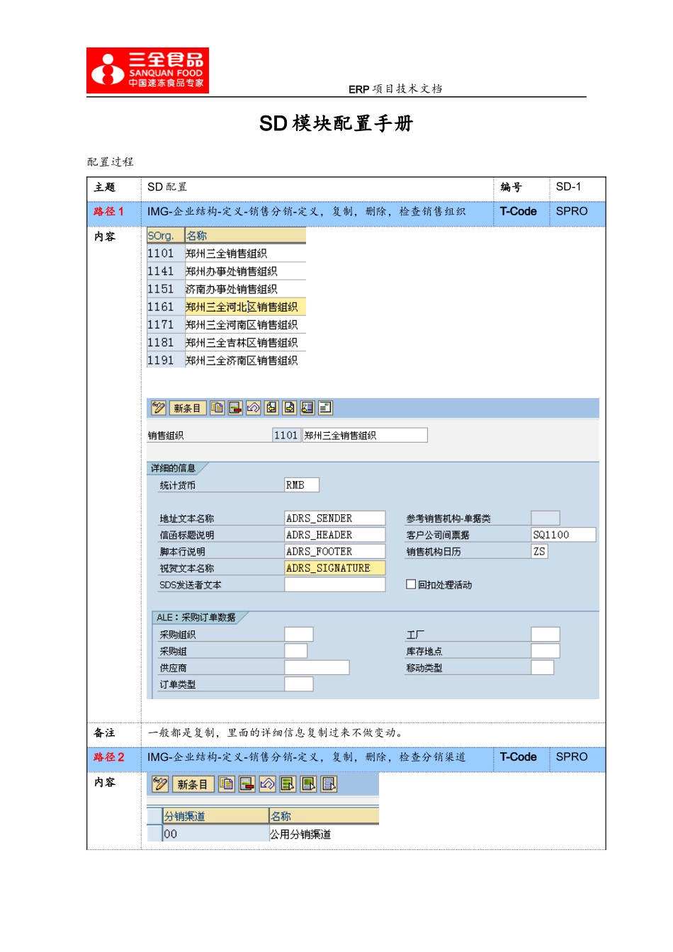This screenshot has height=952, width=673.
Task: Click the 客户公司间票据 field SQ1100
Action: click(x=563, y=535)
